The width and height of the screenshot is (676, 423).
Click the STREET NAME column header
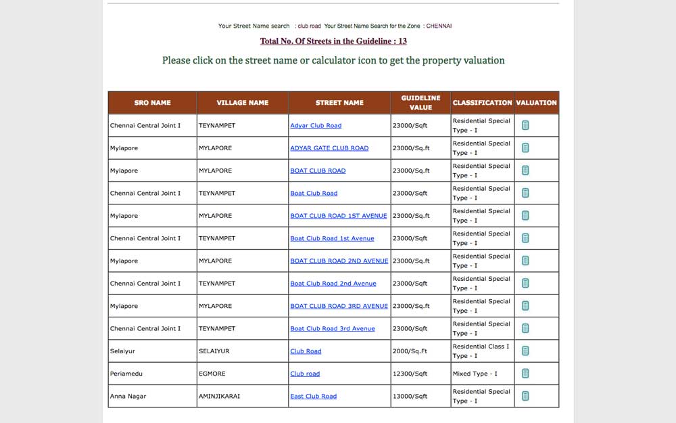point(339,102)
